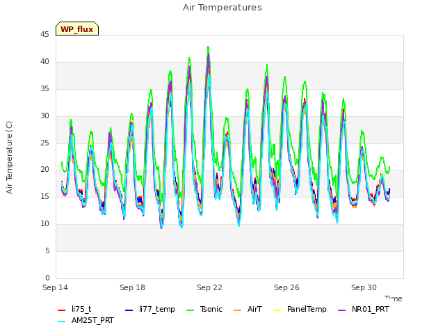Toggle the PanelTemp legend entry
Image resolution: width=445 pixels, height=334 pixels.
(300, 309)
